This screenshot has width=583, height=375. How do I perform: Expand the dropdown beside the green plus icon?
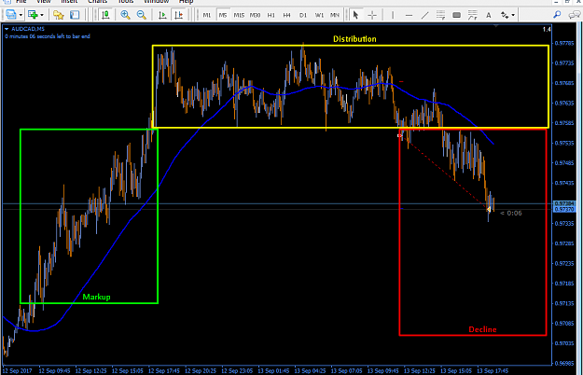point(42,15)
